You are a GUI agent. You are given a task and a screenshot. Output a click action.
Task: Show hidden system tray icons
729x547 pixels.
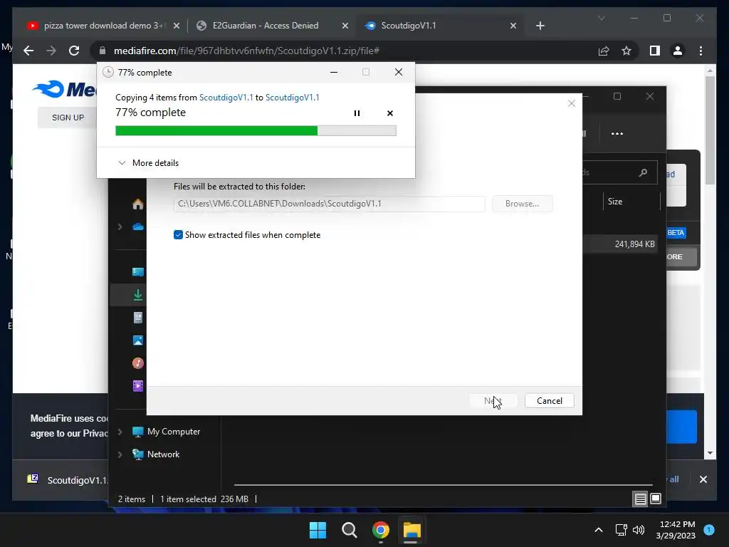(x=599, y=530)
